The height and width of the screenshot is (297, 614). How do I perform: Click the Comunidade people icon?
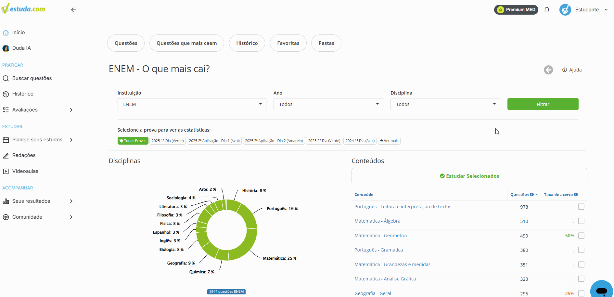pos(6,217)
